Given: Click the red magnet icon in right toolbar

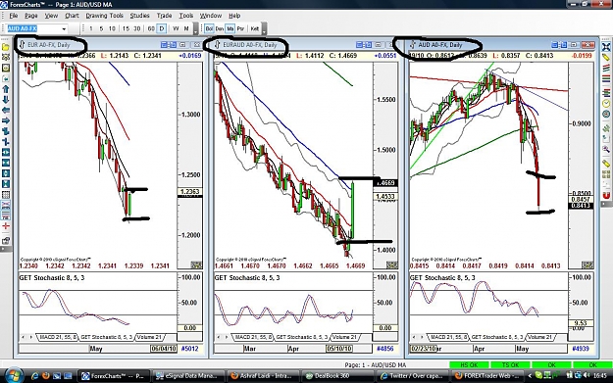Looking at the screenshot, I should tap(606, 195).
